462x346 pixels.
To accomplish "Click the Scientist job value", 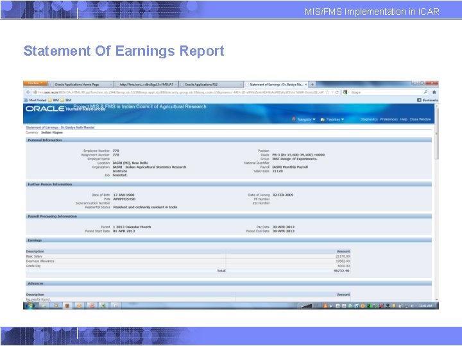I will pos(120,175).
